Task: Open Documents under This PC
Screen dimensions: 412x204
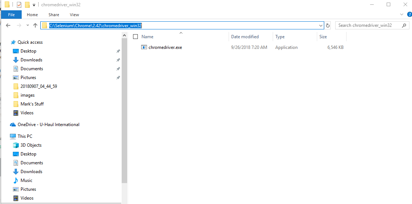Action: (32, 163)
